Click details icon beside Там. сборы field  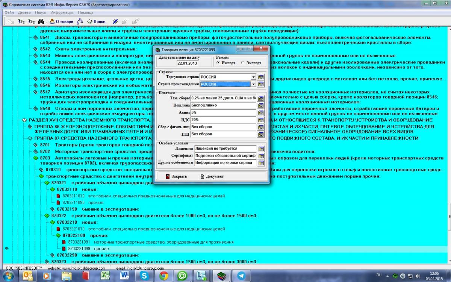pyautogui.click(x=261, y=99)
